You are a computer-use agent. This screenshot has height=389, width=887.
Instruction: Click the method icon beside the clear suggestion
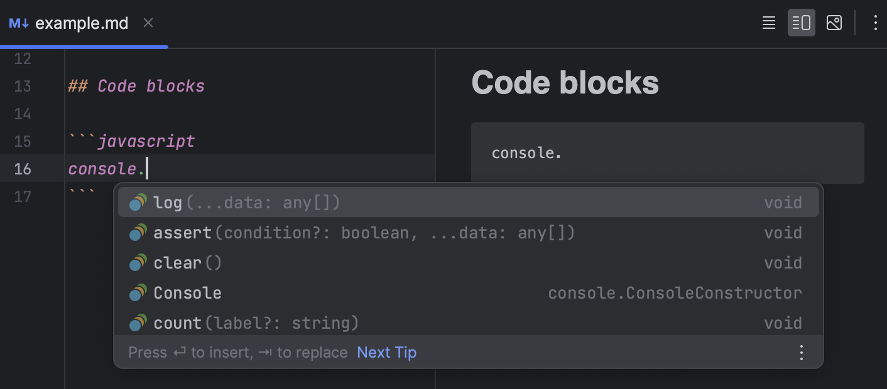tap(138, 262)
